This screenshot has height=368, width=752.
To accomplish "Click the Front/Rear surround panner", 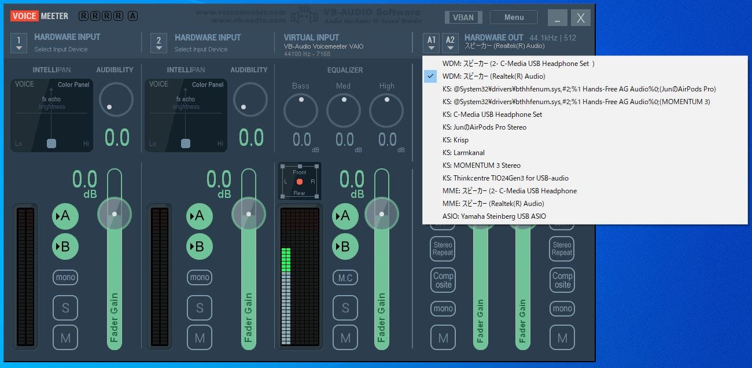I will click(299, 182).
